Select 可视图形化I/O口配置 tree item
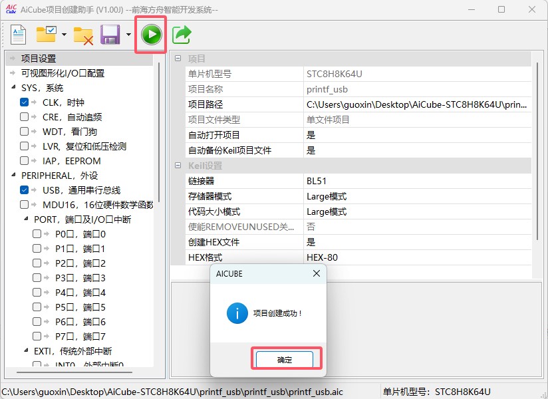548x399 pixels. coord(63,73)
